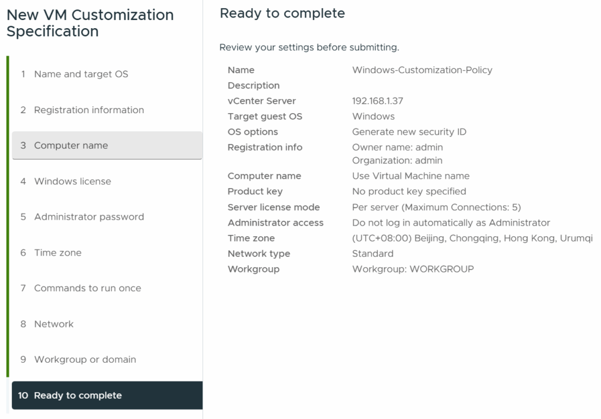Click the Server license mode label

coord(274,207)
